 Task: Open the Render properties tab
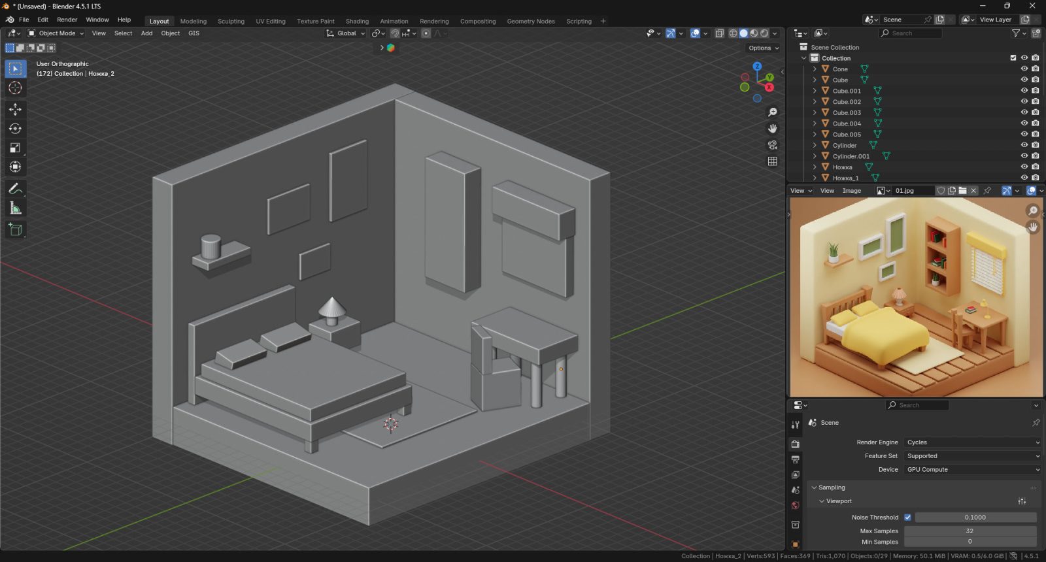click(x=795, y=444)
